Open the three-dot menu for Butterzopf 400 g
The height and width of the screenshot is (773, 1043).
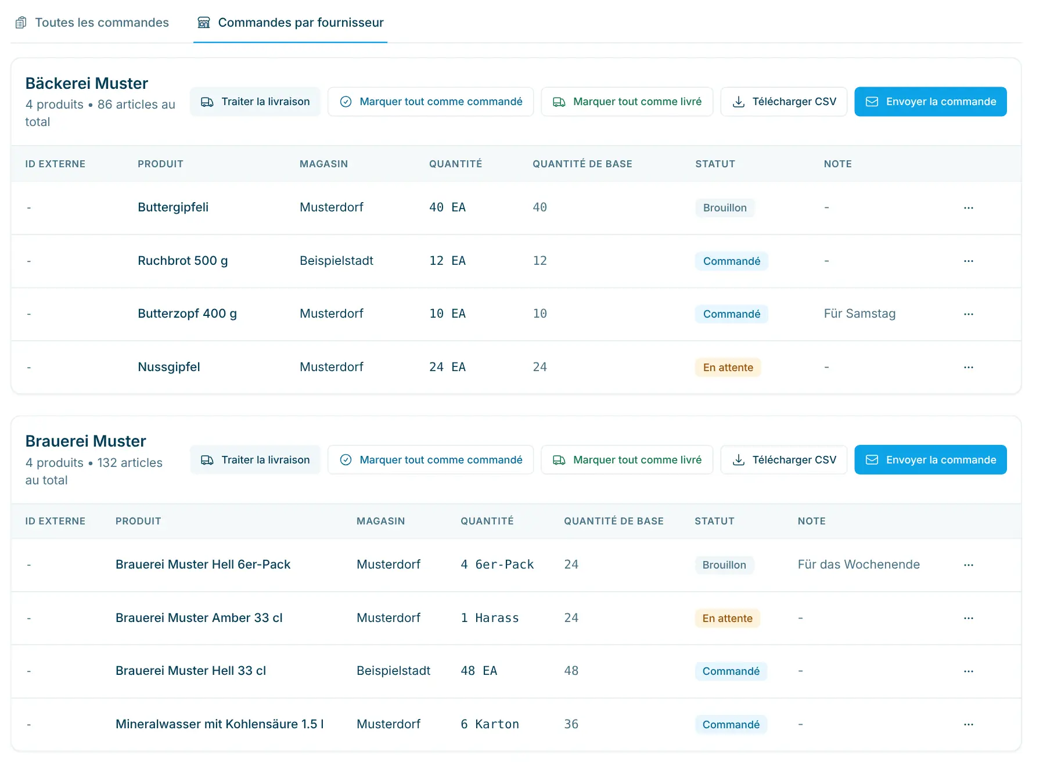968,314
